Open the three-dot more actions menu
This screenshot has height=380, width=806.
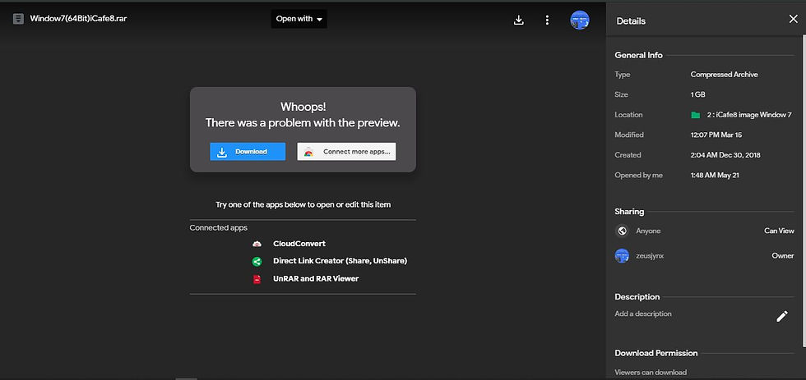pyautogui.click(x=547, y=20)
